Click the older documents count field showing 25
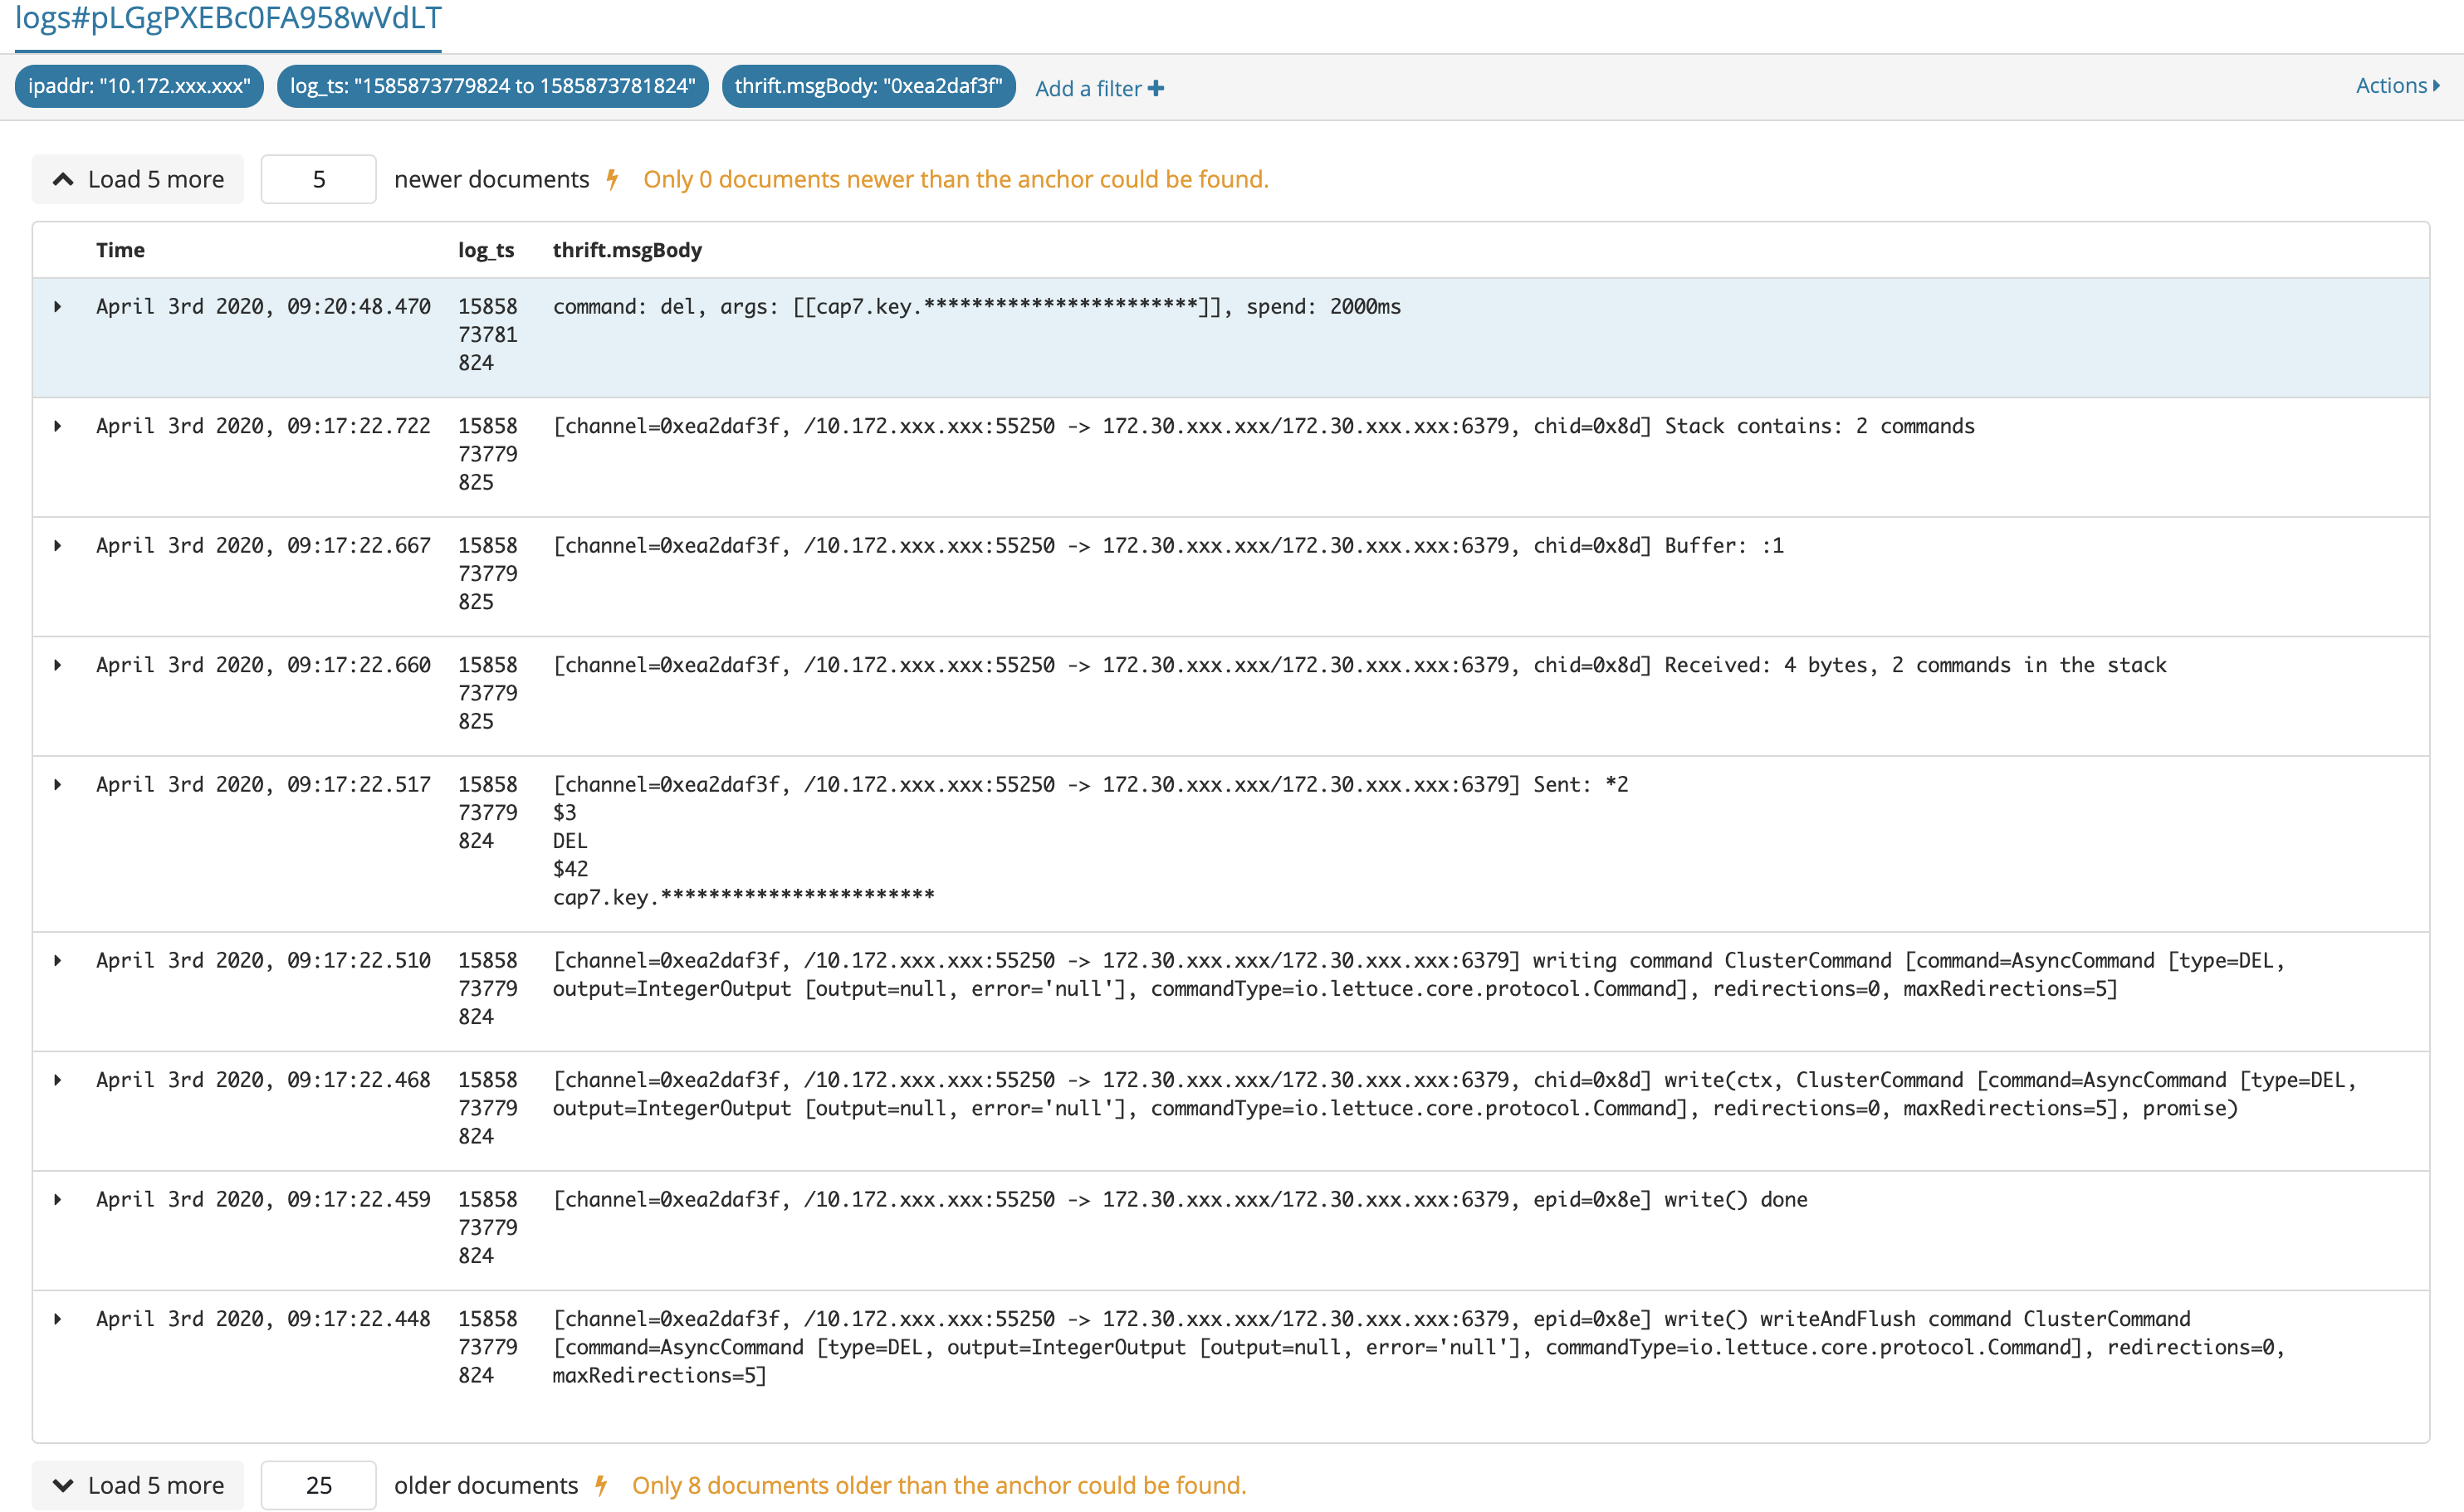The height and width of the screenshot is (1512, 2464). 318,1485
